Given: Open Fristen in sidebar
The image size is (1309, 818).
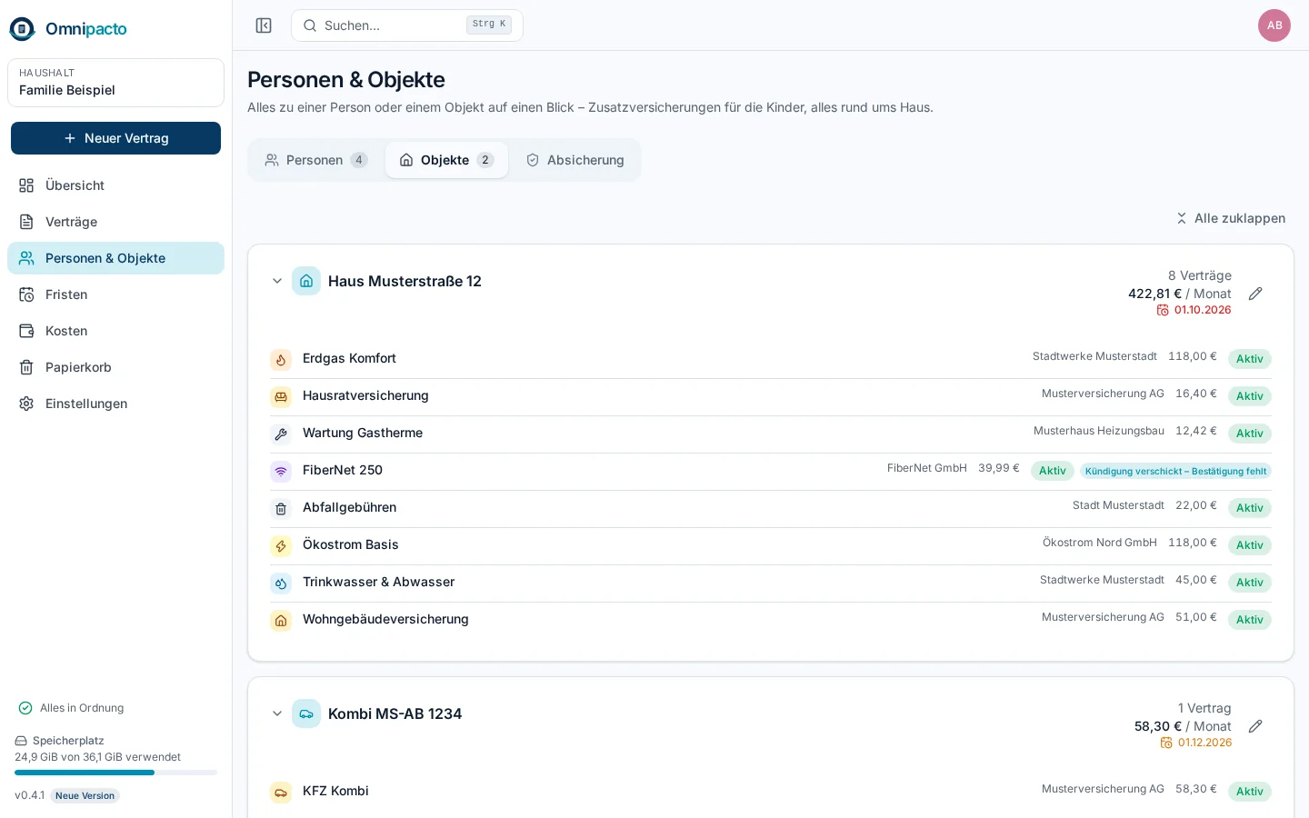Looking at the screenshot, I should [x=115, y=294].
